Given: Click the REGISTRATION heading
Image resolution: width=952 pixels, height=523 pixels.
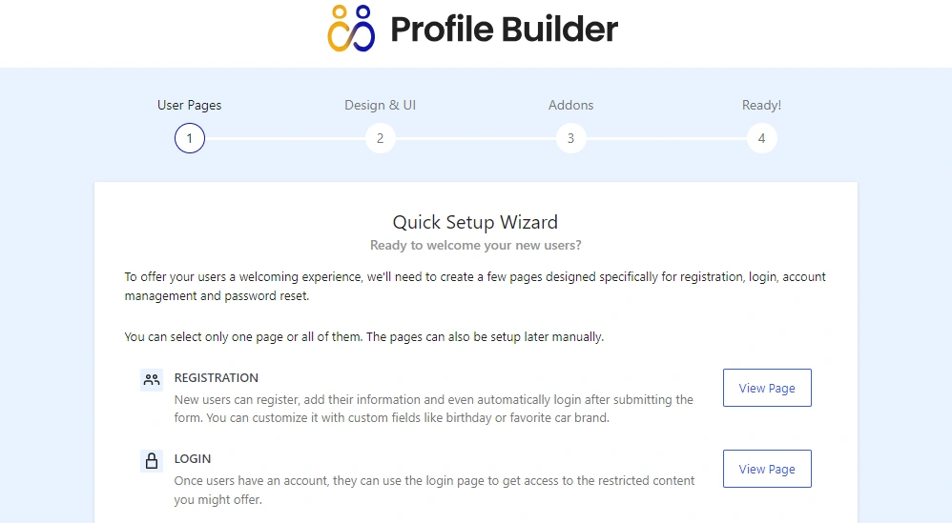Looking at the screenshot, I should [217, 378].
